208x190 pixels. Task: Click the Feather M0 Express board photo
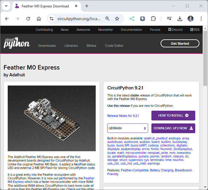(x=52, y=118)
